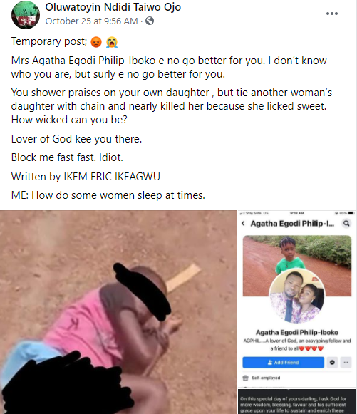Click the October 25 at 9:56 AM timestamp

(91, 21)
